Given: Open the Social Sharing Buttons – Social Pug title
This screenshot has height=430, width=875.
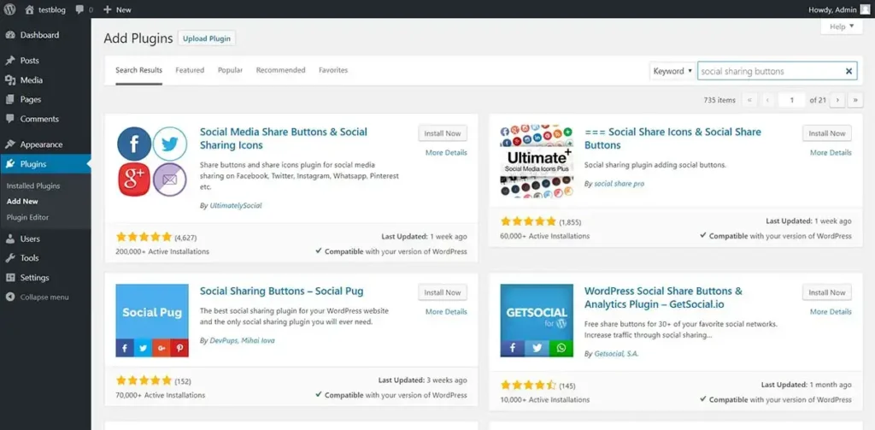Looking at the screenshot, I should (x=281, y=291).
